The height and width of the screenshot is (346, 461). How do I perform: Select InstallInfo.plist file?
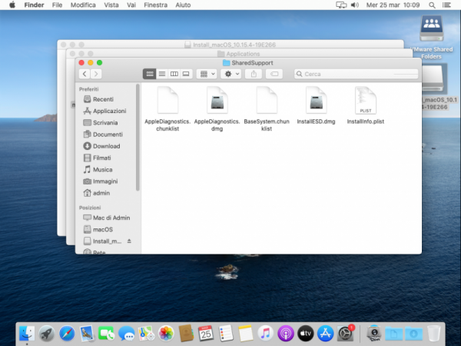point(366,105)
